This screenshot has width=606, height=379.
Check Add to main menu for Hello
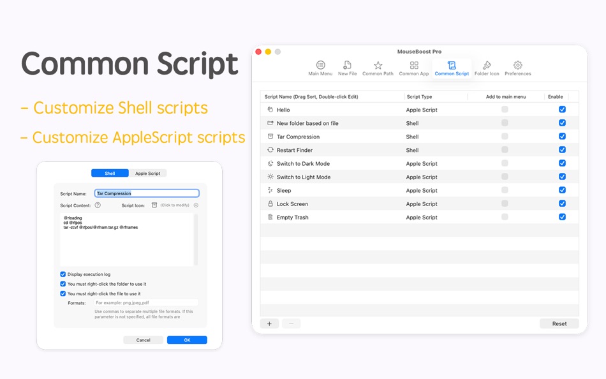tap(505, 110)
